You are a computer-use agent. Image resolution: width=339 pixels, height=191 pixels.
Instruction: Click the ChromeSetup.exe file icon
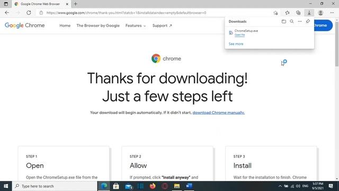(231, 33)
